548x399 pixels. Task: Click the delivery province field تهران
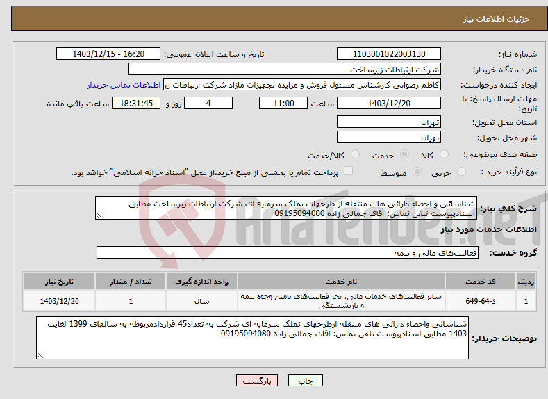point(389,122)
